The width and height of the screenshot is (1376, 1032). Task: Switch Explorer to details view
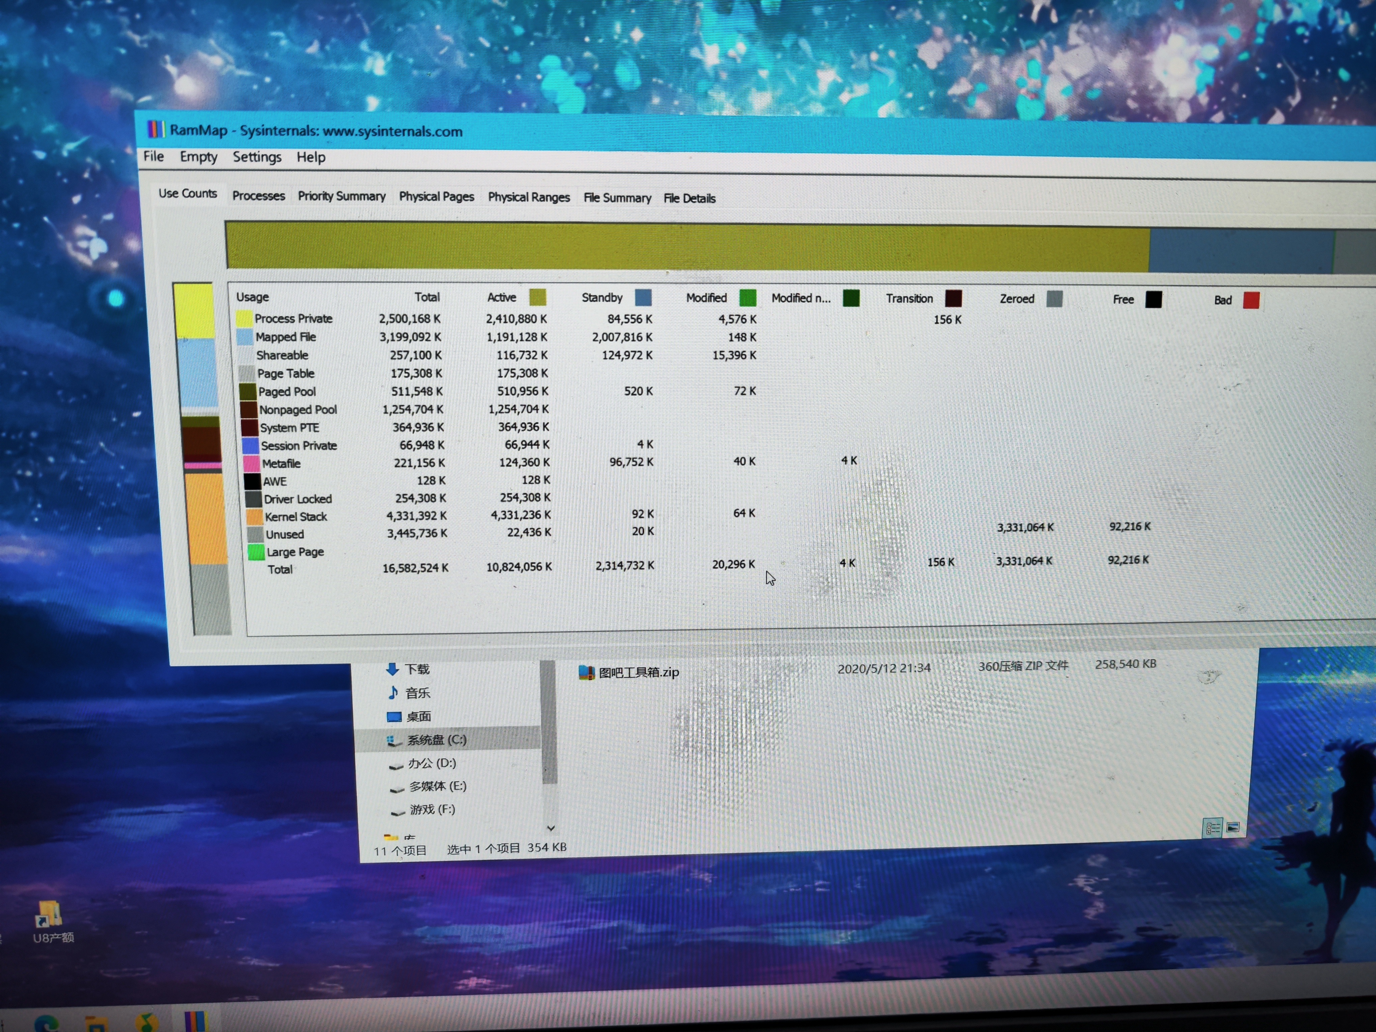point(1212,828)
